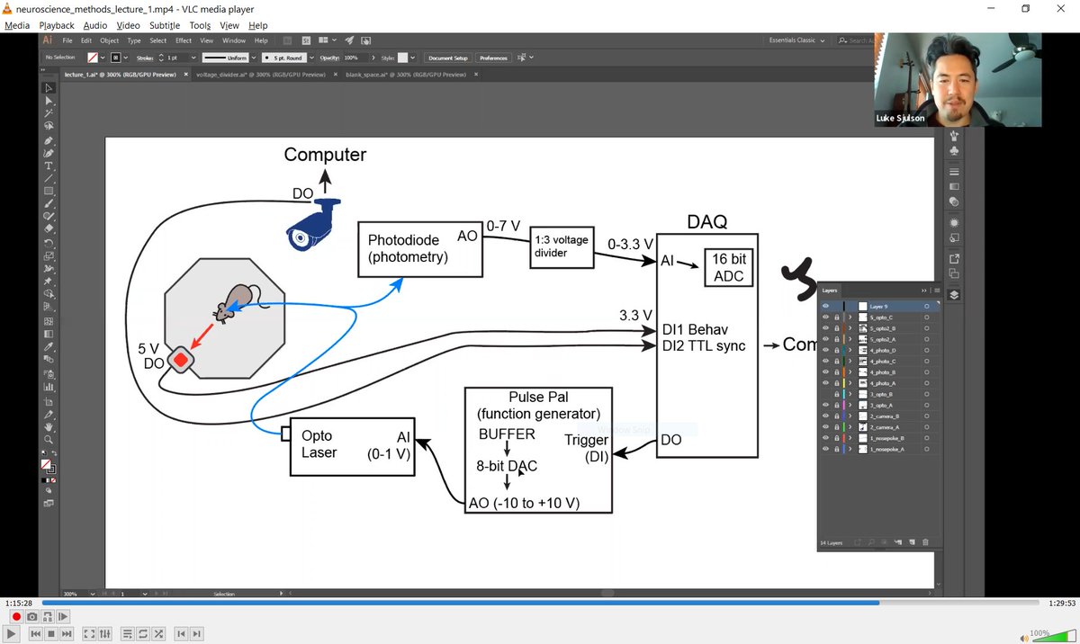
Task: Select the Type tool in Illustrator toolbar
Action: tap(49, 166)
